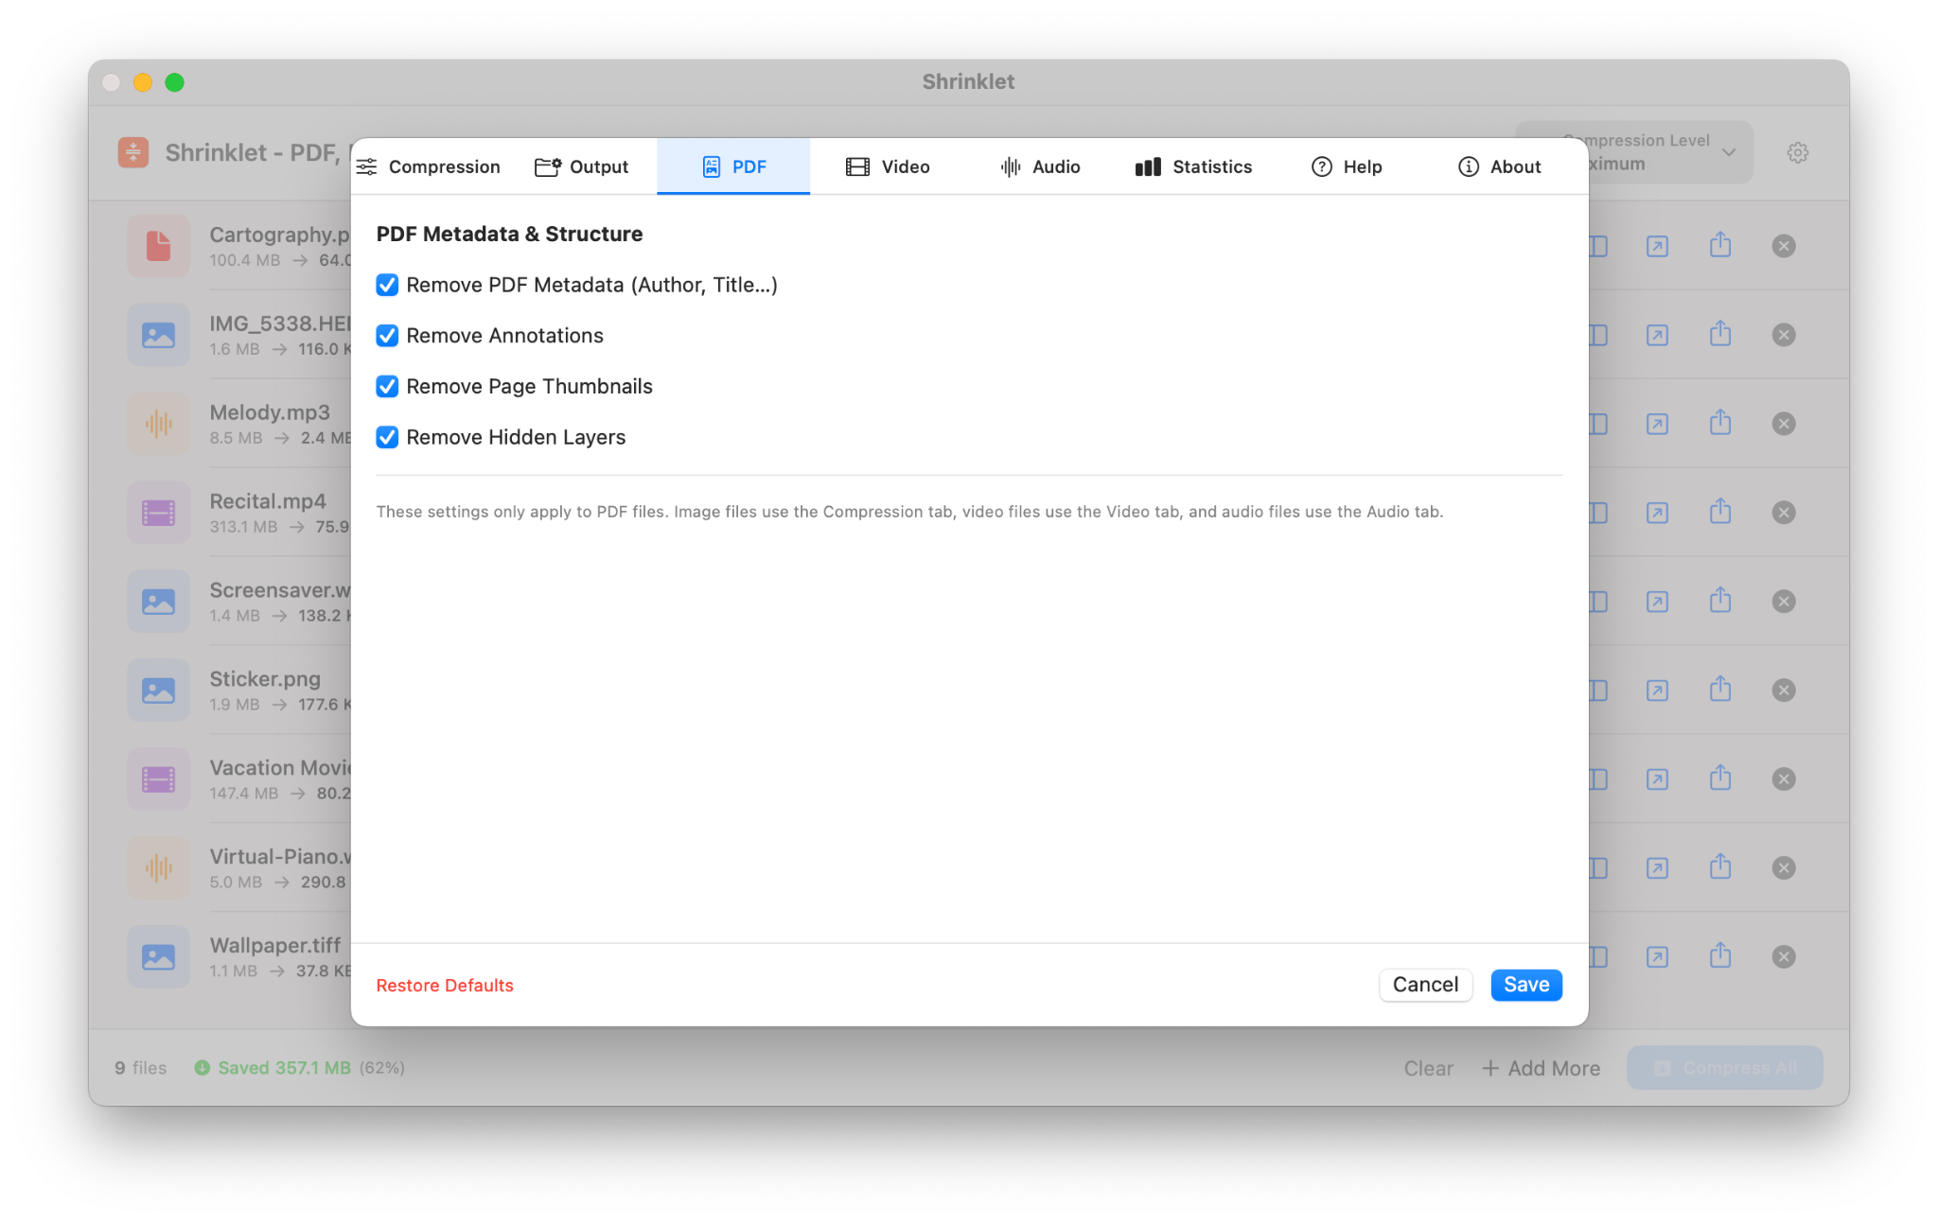Viewport: 1938px width, 1223px height.
Task: Click Wallpaper.tiff image thumbnail
Action: pos(159,957)
